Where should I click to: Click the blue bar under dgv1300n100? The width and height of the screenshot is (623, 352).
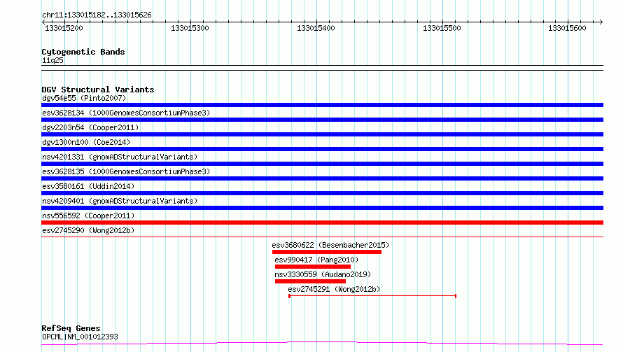pyautogui.click(x=322, y=149)
